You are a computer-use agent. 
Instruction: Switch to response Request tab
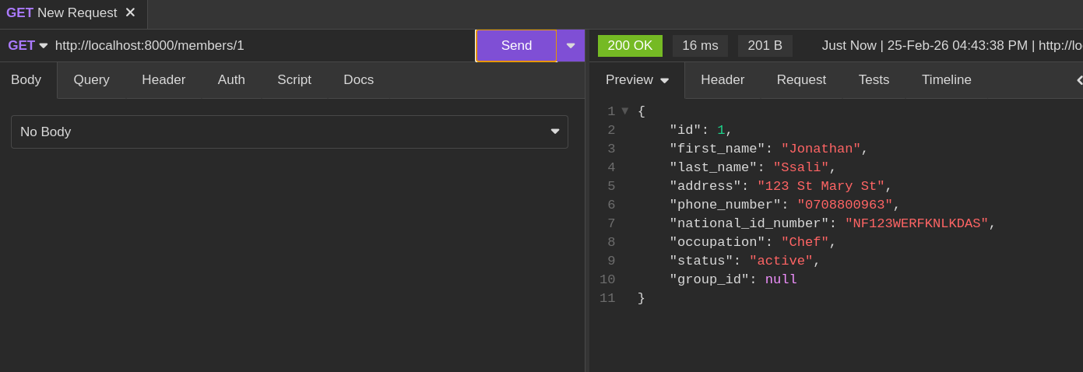(x=801, y=80)
